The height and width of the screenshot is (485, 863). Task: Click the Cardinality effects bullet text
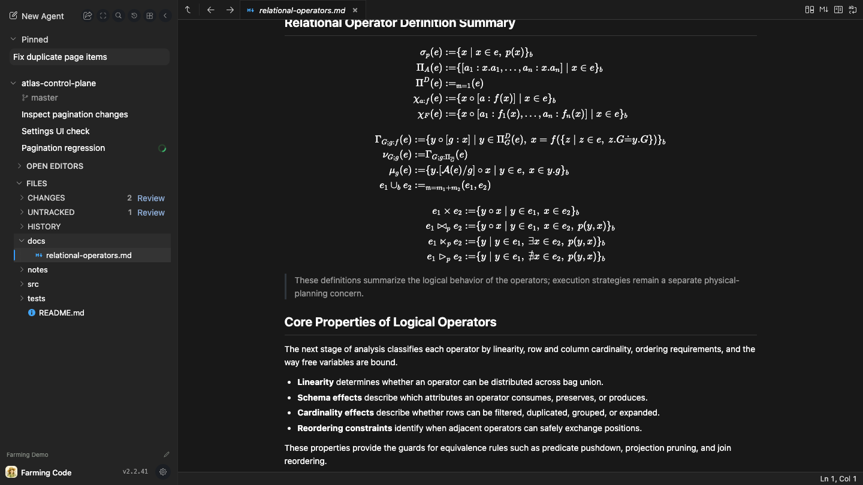[x=478, y=413]
